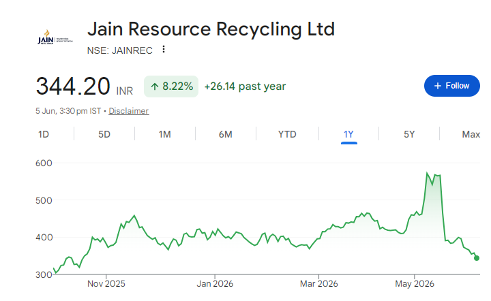Select the 1M chart range
This screenshot has height=301, width=491.
[x=165, y=134]
